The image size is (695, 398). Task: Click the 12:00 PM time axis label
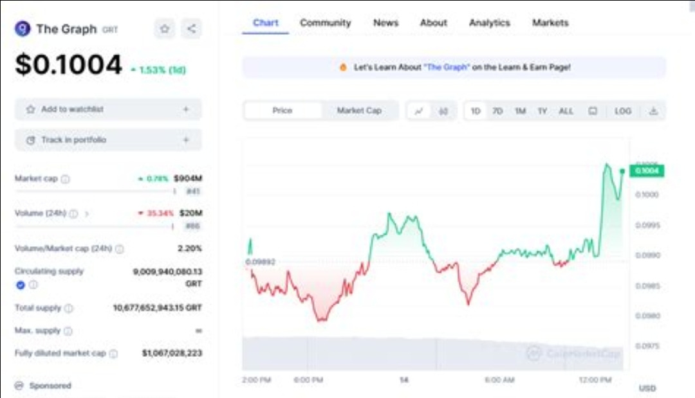click(x=595, y=380)
